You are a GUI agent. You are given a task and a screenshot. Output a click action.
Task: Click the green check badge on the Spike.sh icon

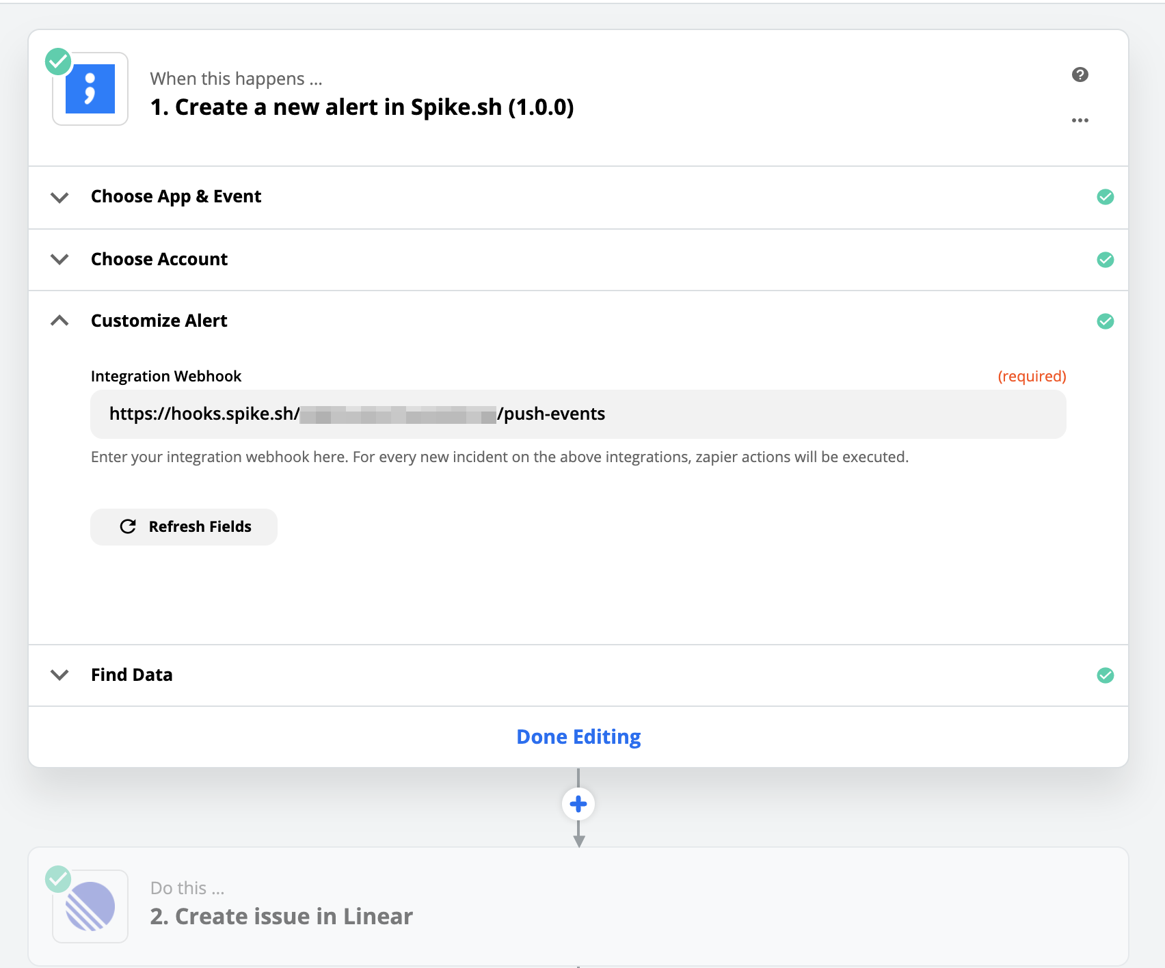pos(58,62)
